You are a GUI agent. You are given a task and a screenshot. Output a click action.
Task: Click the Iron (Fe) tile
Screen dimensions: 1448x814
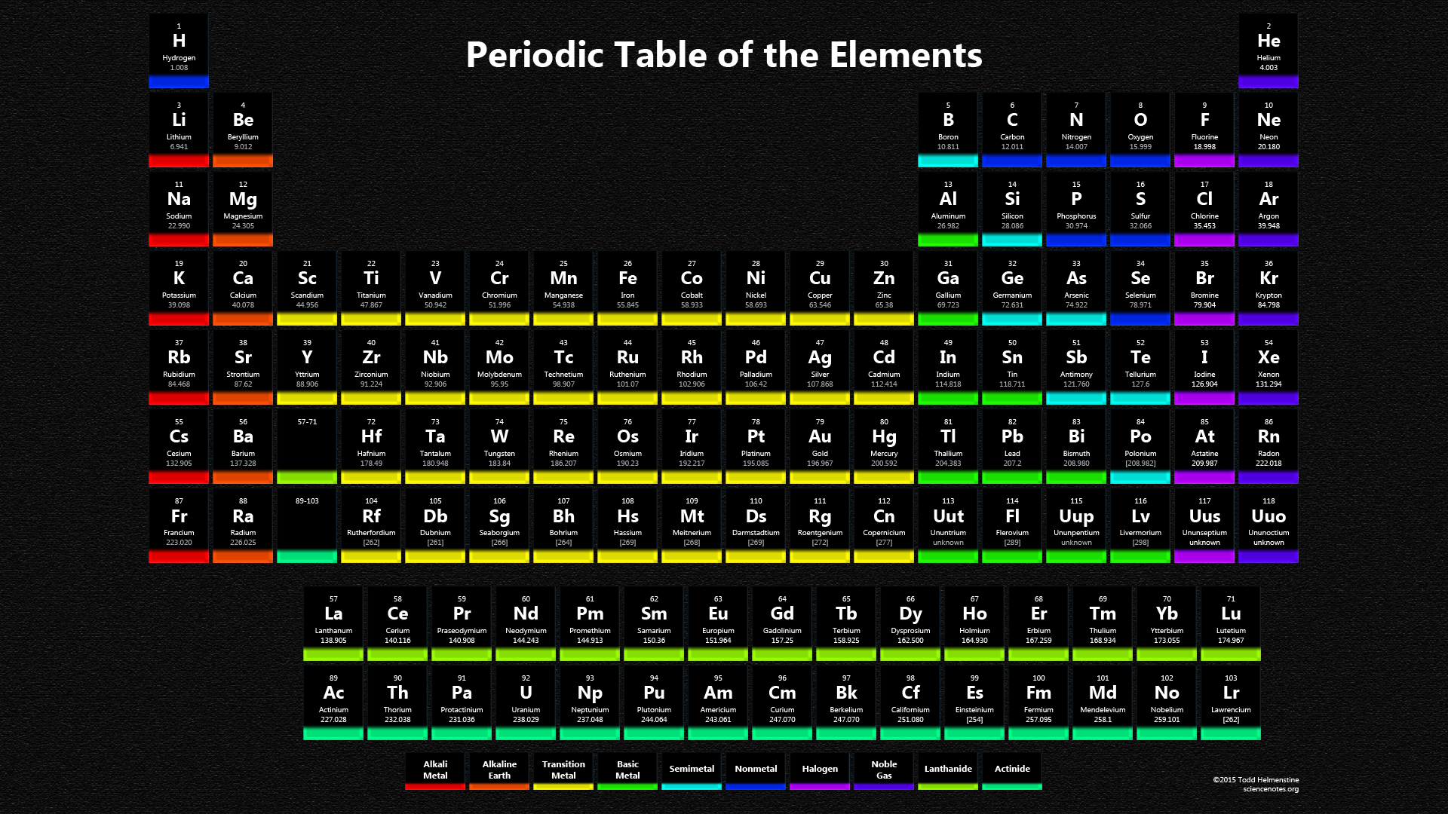[628, 286]
